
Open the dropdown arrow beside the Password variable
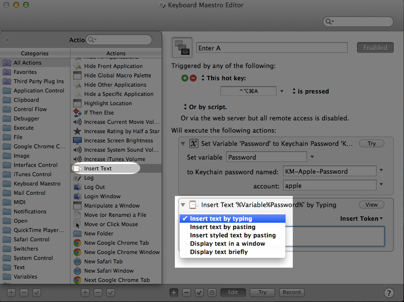312,157
